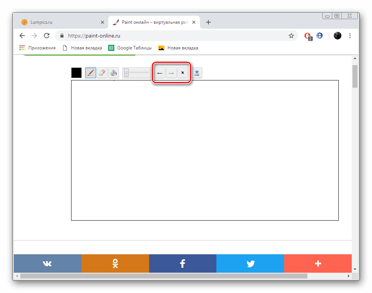The width and height of the screenshot is (372, 293).
Task: Undo with the left arrow button
Action: [x=160, y=73]
